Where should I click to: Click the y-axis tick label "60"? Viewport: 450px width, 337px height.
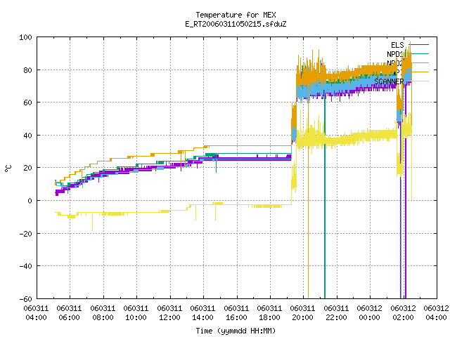point(27,103)
